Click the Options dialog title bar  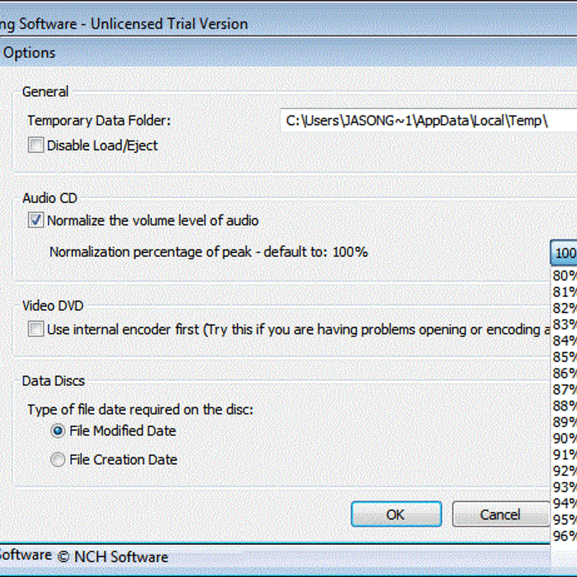pos(288,53)
